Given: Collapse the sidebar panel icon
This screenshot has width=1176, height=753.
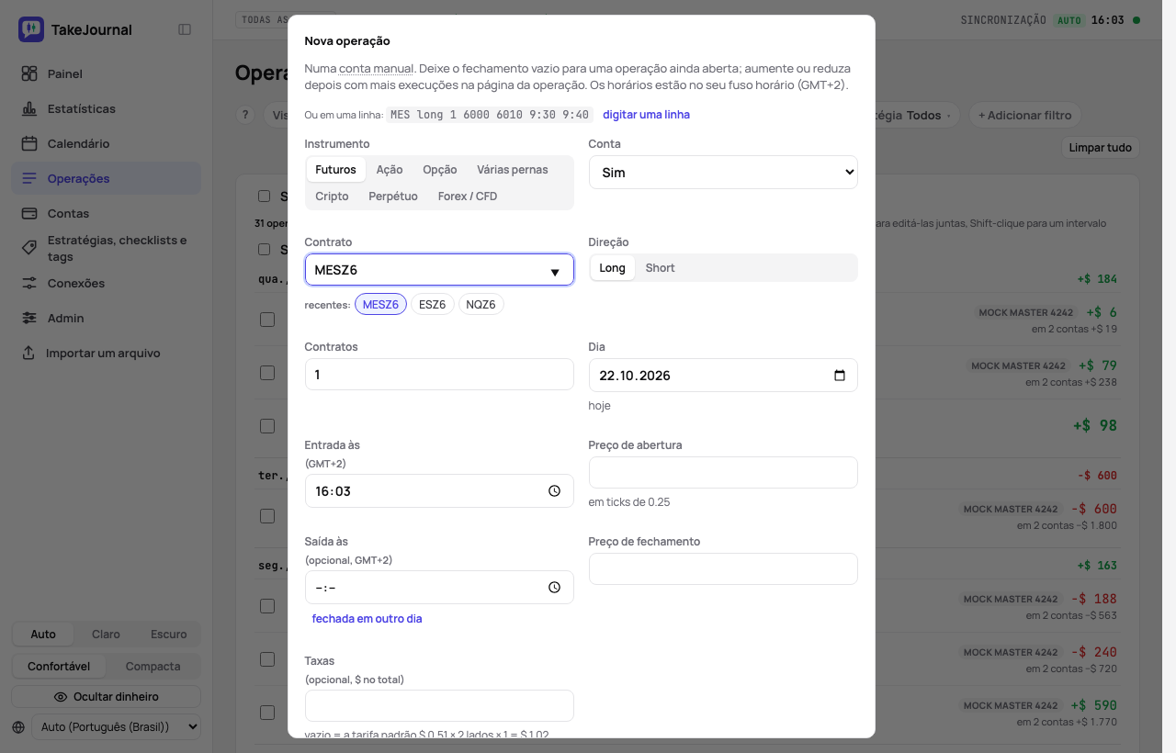Looking at the screenshot, I should 185,29.
